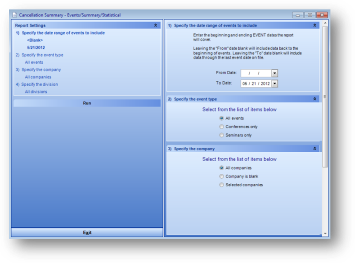Open the From Date calendar dropdown

pos(274,73)
